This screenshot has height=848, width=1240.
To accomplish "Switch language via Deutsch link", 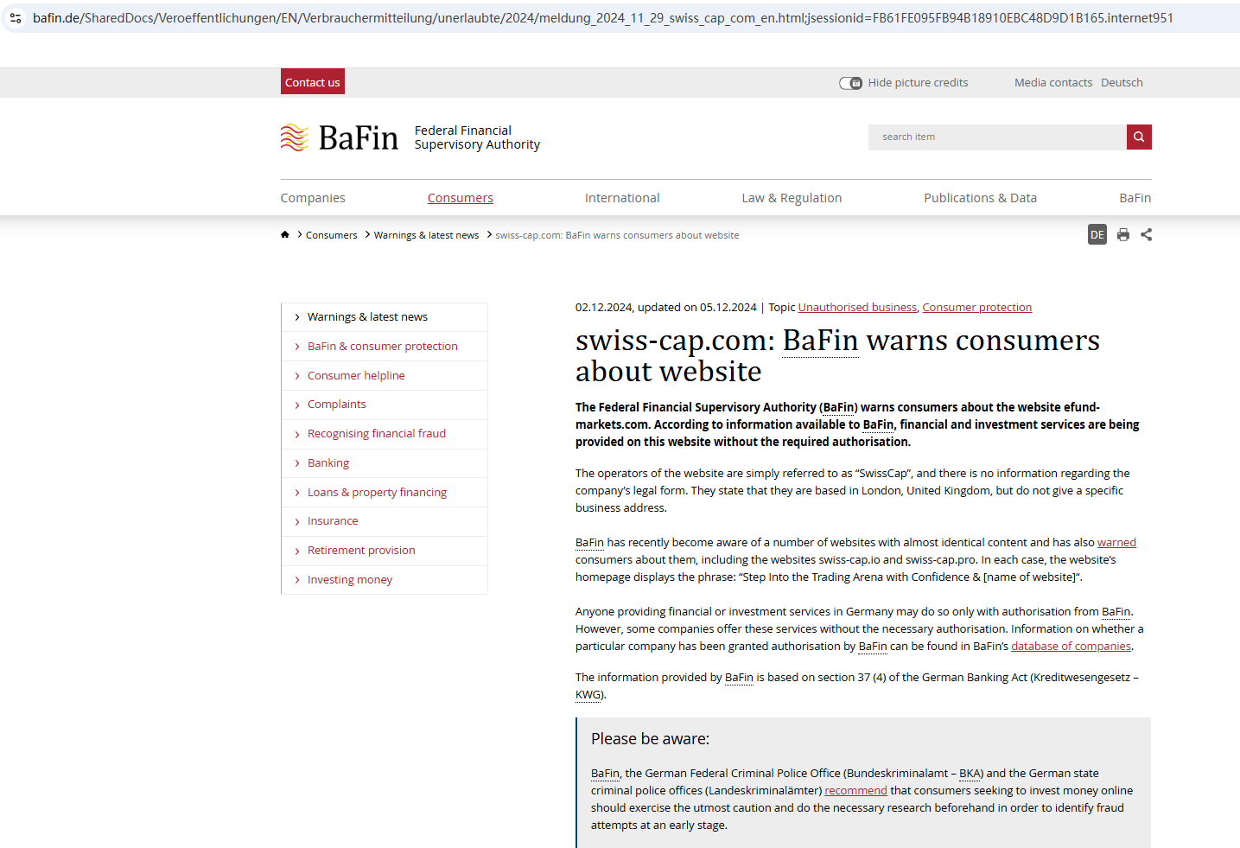I will 1122,83.
